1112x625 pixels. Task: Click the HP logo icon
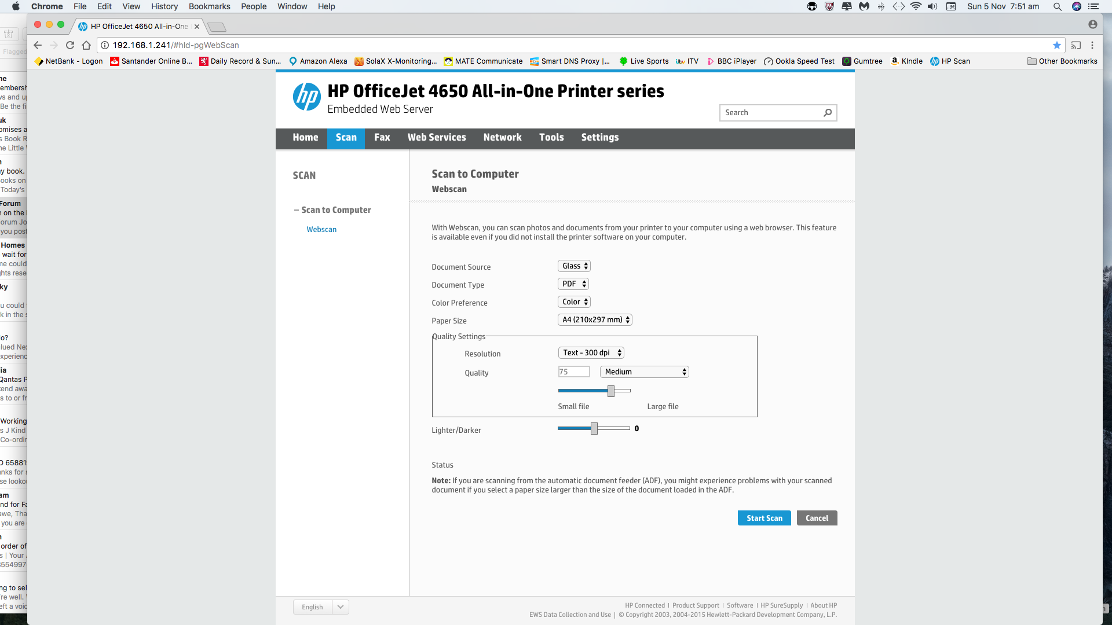[306, 97]
